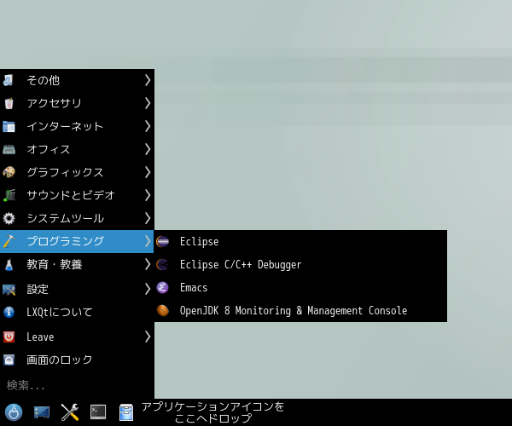This screenshot has width=512, height=426.
Task: Expand the オフィス submenu arrow
Action: tap(148, 149)
